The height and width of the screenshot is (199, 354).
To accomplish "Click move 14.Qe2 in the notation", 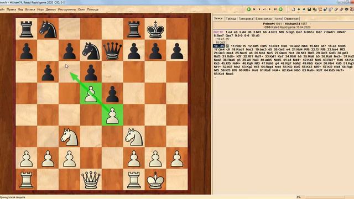I will (294, 46).
